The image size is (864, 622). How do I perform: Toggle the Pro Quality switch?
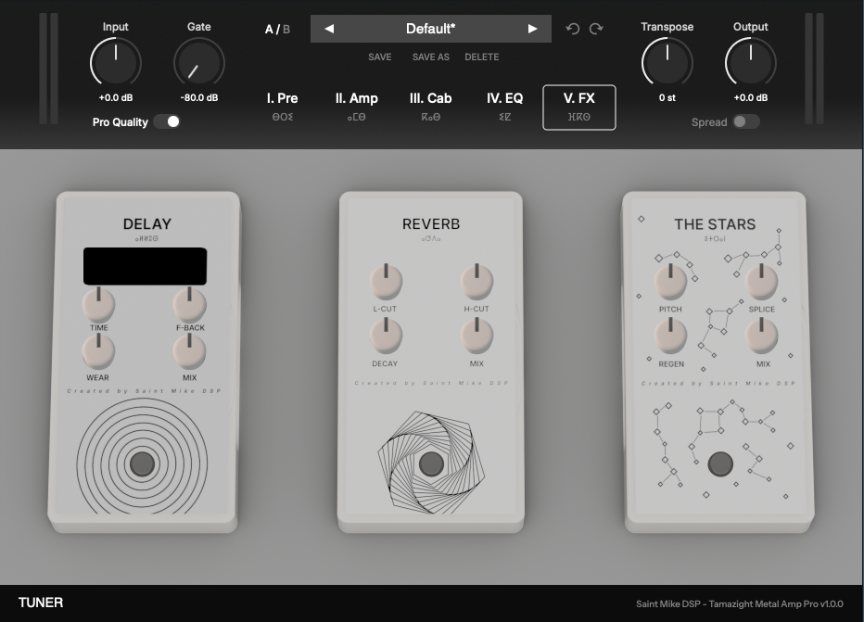coord(167,121)
